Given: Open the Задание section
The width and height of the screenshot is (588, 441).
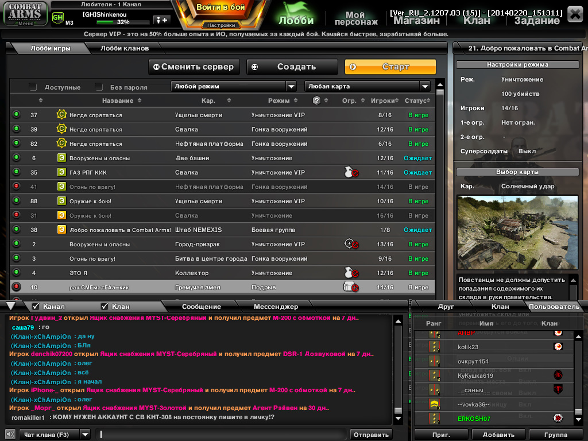Looking at the screenshot, I should tap(537, 20).
